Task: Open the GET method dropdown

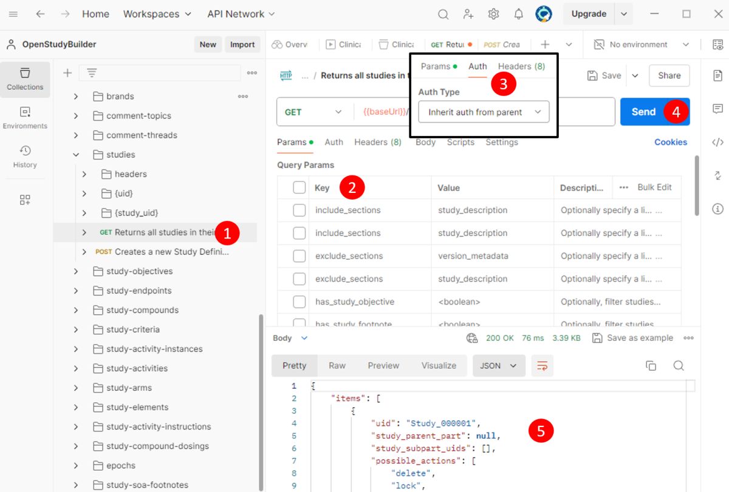Action: [313, 112]
